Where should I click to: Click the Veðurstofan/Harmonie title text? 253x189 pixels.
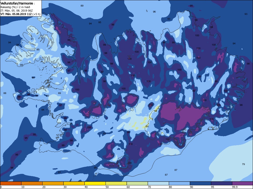coord(17,3)
